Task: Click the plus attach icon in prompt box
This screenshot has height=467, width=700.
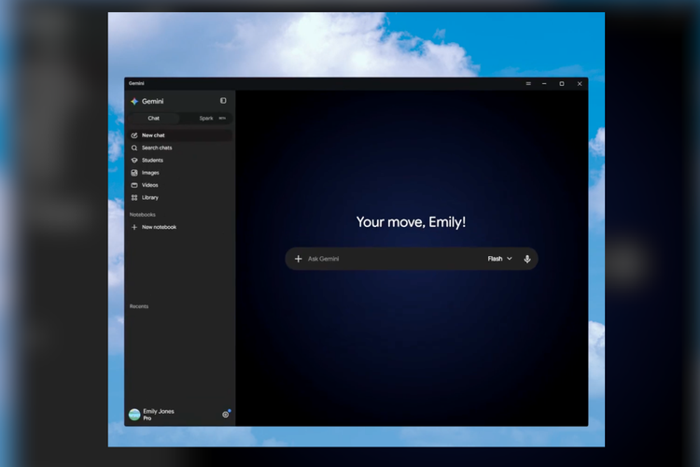Action: point(299,259)
